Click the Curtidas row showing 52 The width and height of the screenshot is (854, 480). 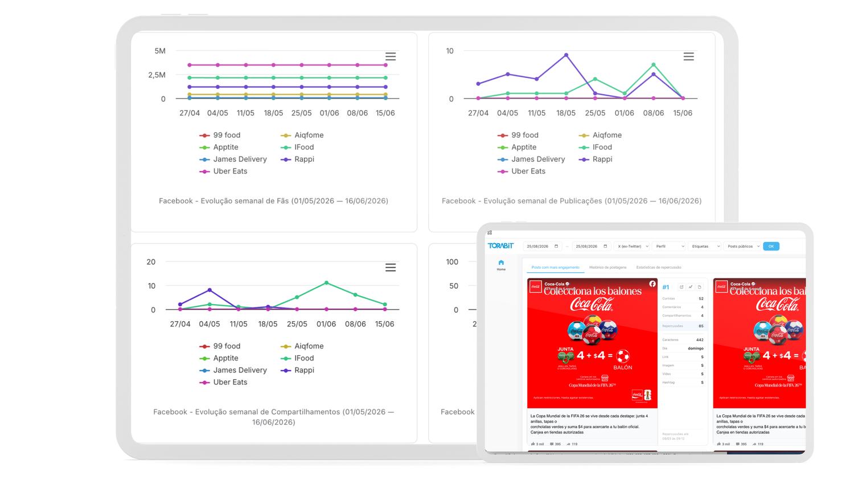(x=683, y=298)
